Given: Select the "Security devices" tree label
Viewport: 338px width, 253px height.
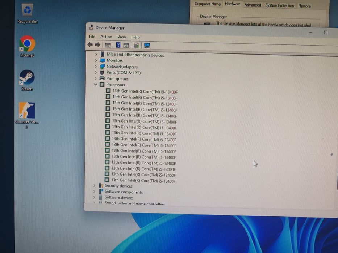Looking at the screenshot, I should pyautogui.click(x=118, y=186).
